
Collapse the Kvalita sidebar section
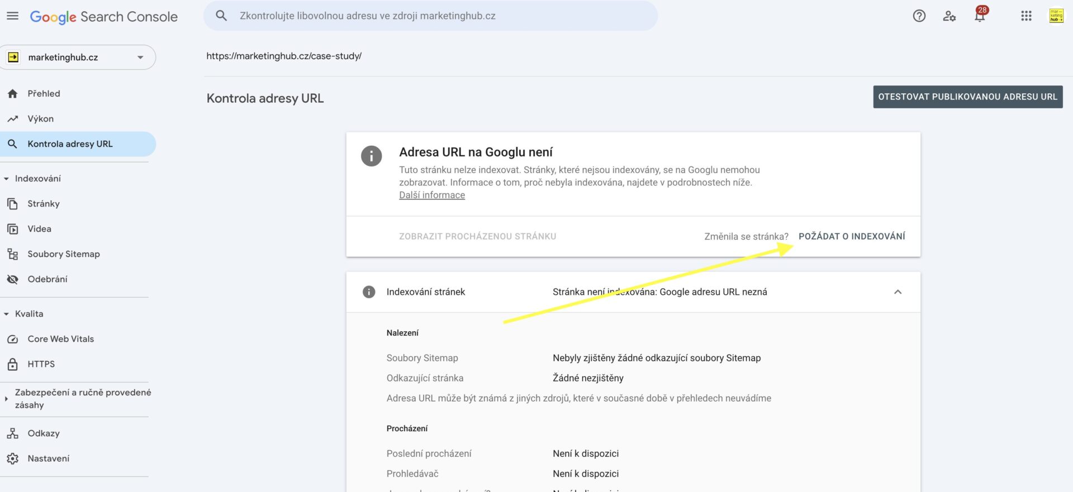[6, 314]
